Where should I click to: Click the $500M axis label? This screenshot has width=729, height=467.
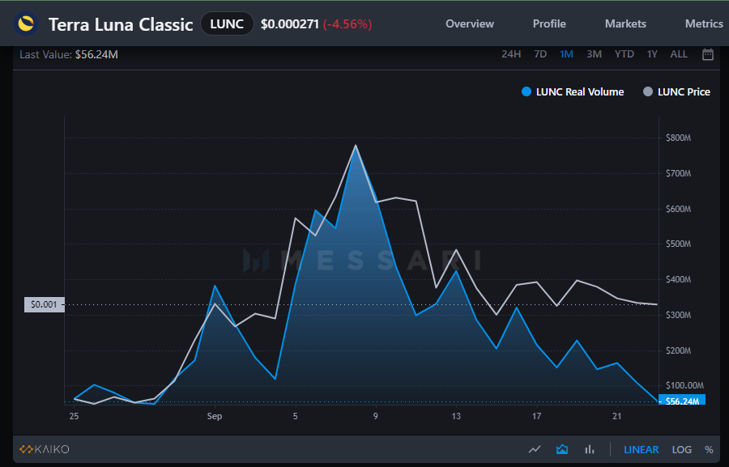[x=678, y=244]
